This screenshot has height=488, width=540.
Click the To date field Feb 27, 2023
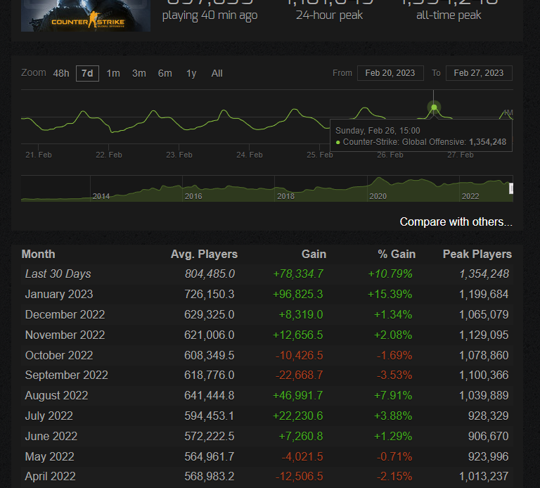(x=479, y=73)
